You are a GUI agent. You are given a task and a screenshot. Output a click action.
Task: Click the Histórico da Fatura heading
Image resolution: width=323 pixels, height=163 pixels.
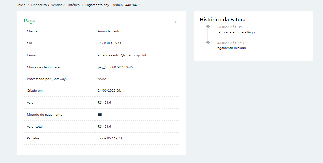(222, 20)
